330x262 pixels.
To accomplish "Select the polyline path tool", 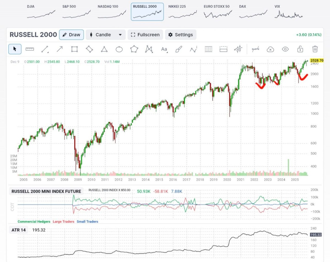I will (x=194, y=49).
